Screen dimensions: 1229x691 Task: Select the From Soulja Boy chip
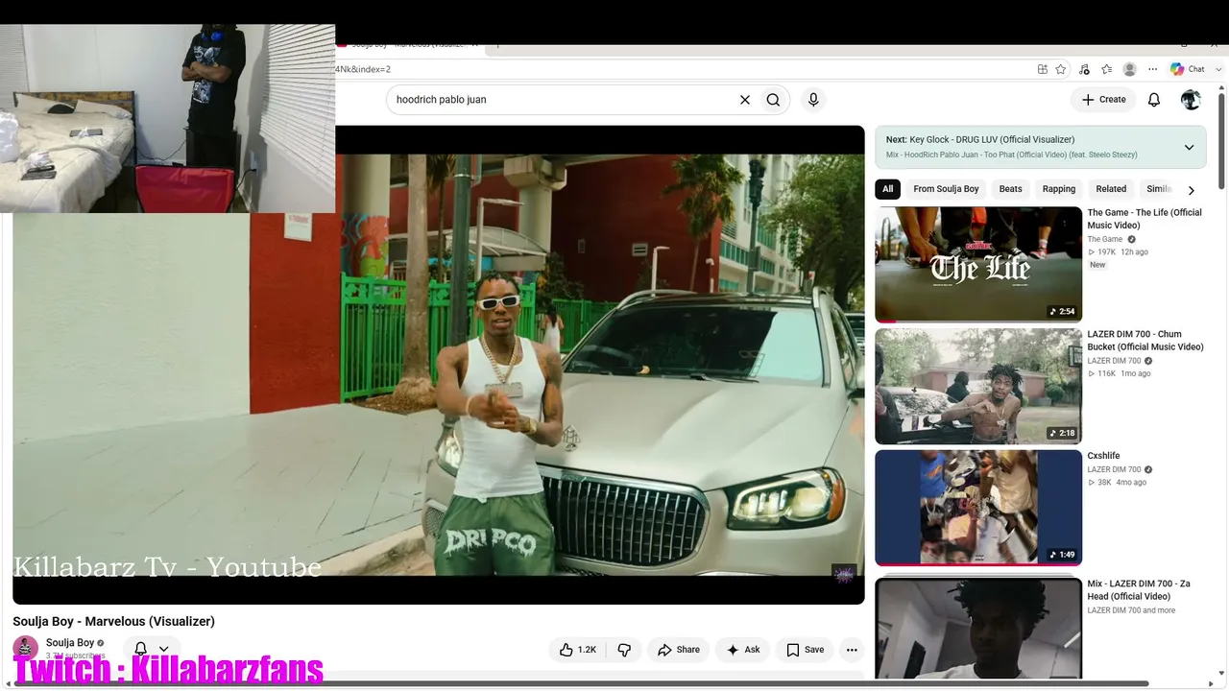(x=946, y=189)
